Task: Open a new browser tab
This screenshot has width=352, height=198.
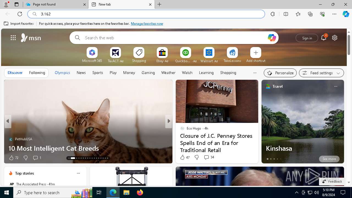Action: (x=159, y=4)
